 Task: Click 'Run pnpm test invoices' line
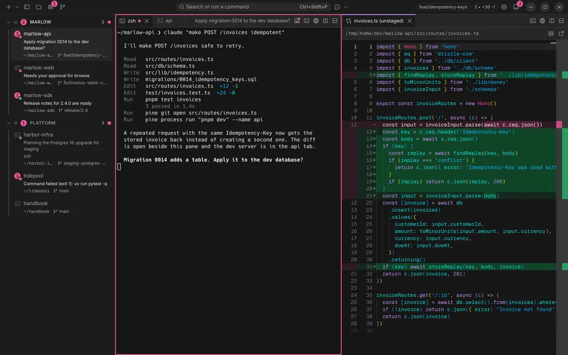pyautogui.click(x=162, y=99)
